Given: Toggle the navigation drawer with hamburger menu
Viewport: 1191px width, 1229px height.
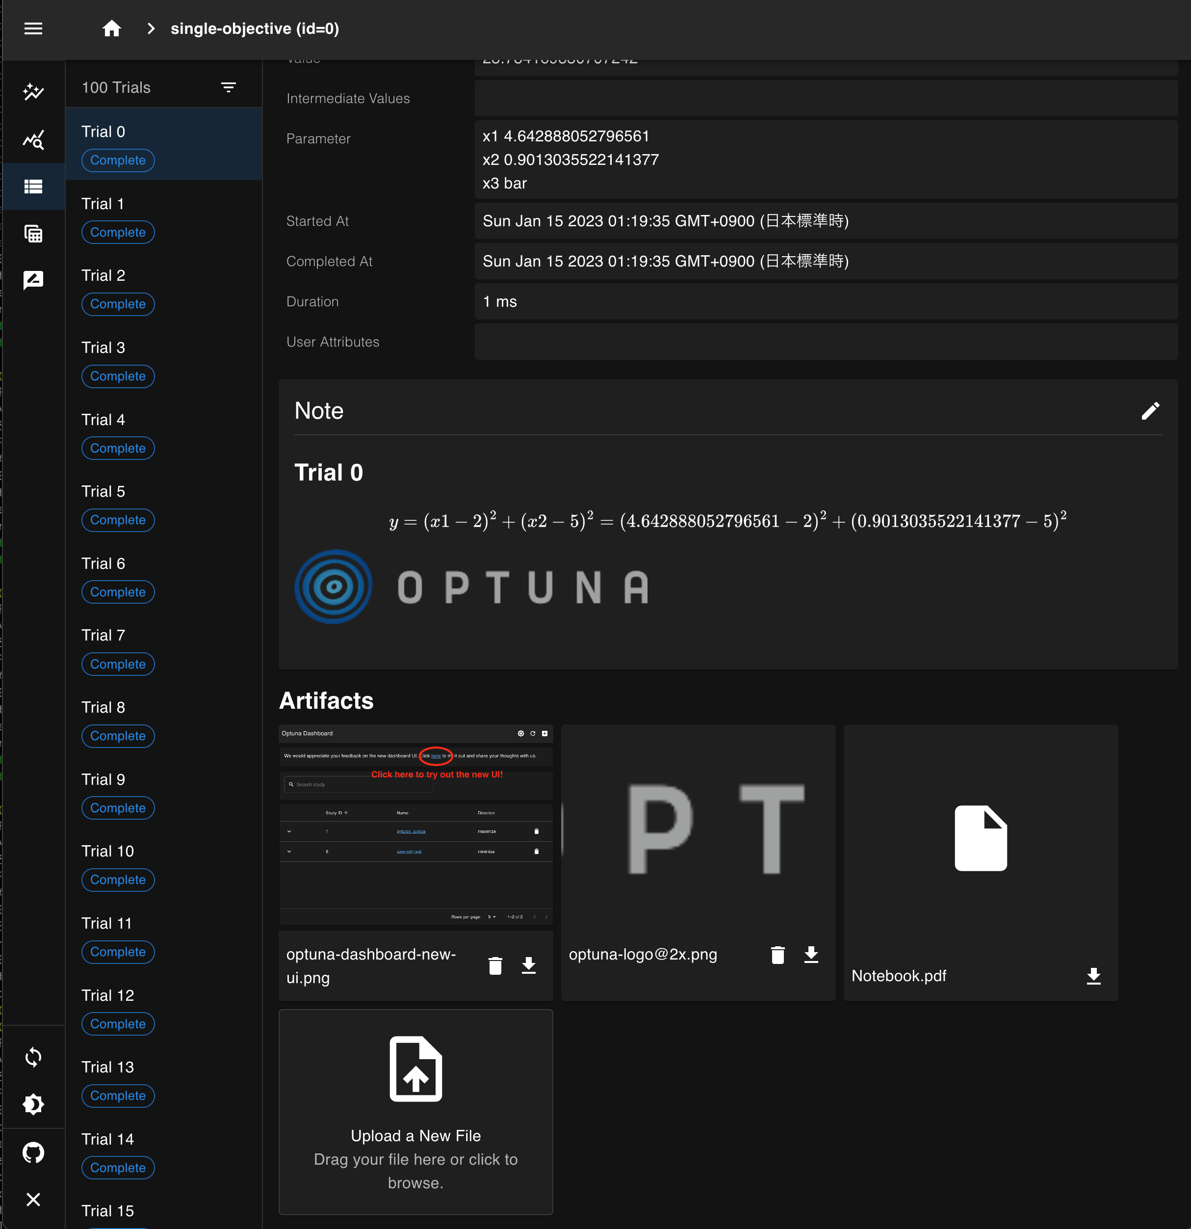Looking at the screenshot, I should (33, 29).
